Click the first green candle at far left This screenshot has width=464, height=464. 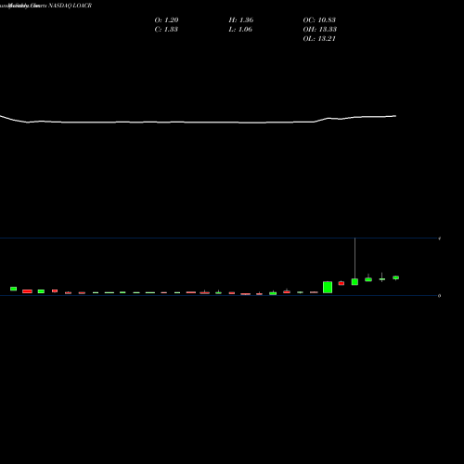13,289
